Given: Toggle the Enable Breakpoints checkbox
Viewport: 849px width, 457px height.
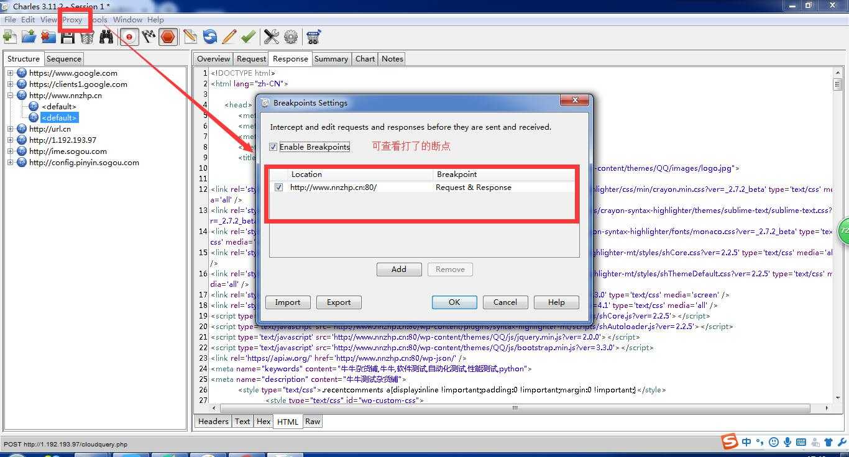Looking at the screenshot, I should coord(273,147).
